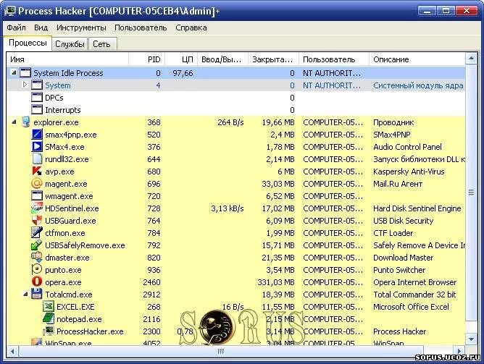Click the Process Hacker title bar icon
Image resolution: width=484 pixels, height=364 pixels.
9,11
